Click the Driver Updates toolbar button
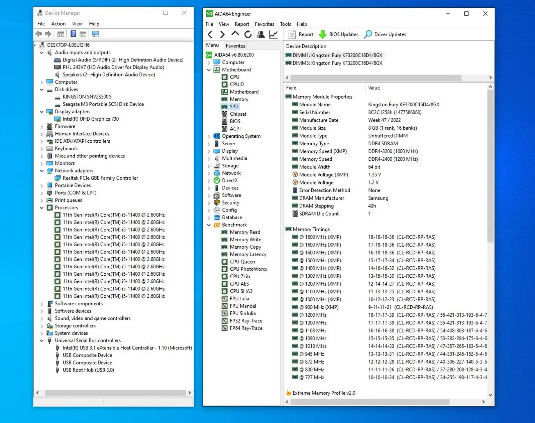The width and height of the screenshot is (535, 423). tap(385, 34)
